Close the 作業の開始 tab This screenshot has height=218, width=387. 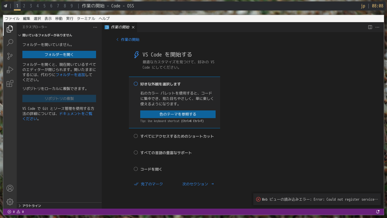point(133,27)
